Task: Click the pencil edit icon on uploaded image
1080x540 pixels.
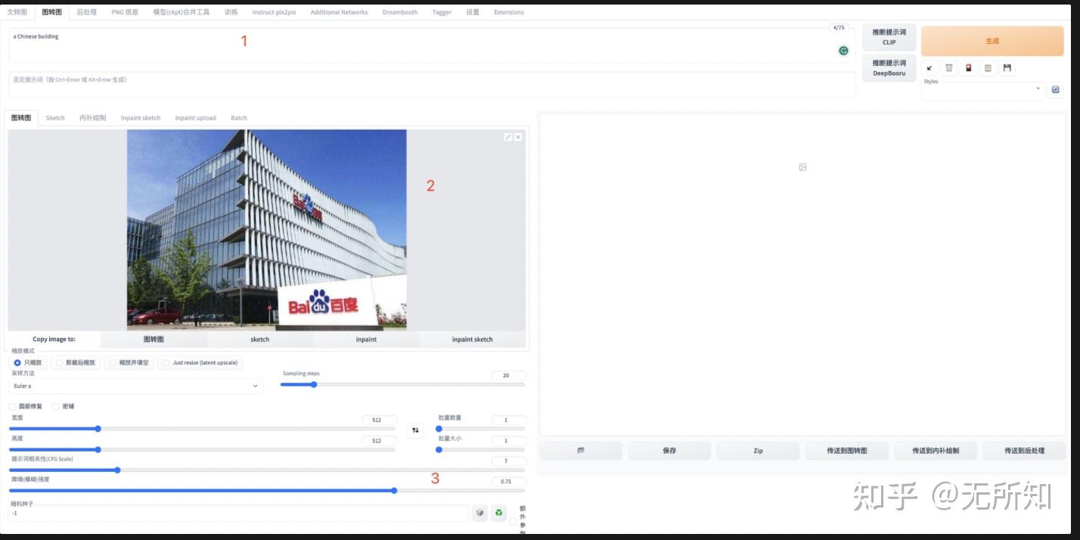Action: point(507,137)
